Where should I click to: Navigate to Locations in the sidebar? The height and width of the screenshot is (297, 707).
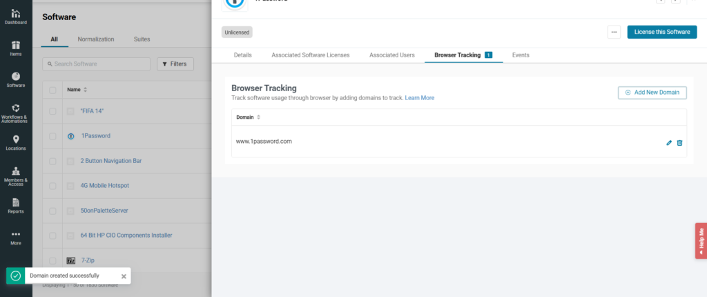tap(16, 143)
